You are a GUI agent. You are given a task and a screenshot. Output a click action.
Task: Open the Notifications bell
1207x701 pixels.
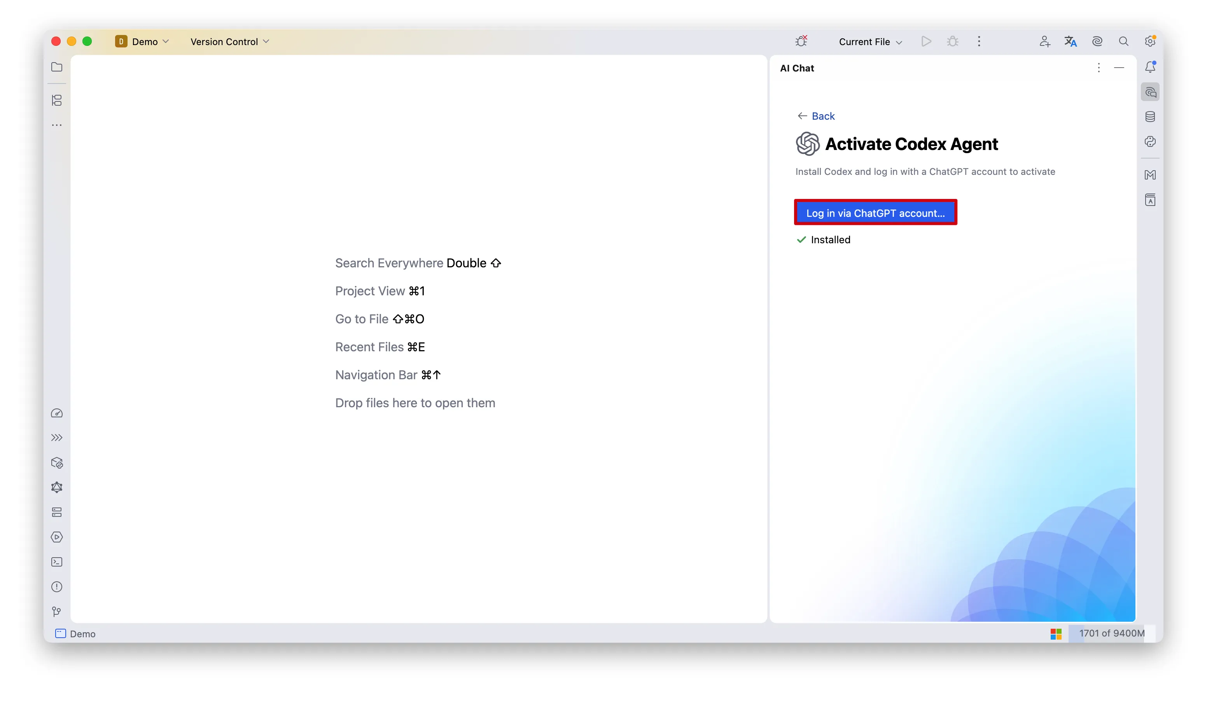tap(1150, 67)
